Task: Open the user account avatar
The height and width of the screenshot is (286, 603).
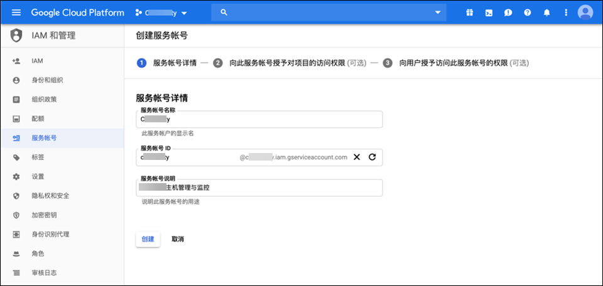Action: [585, 13]
